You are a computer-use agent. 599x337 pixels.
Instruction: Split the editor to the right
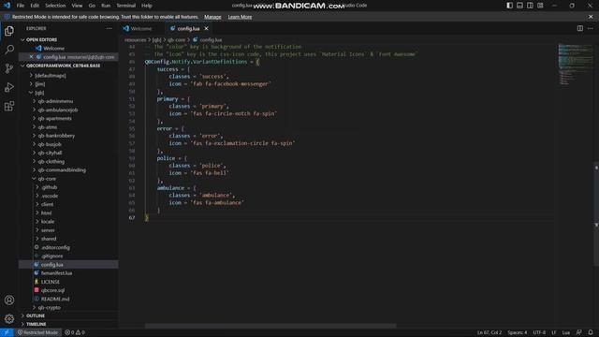click(580, 28)
